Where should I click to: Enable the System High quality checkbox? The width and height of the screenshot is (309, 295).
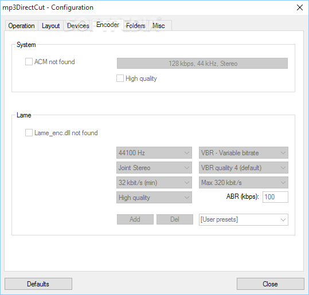[120, 78]
